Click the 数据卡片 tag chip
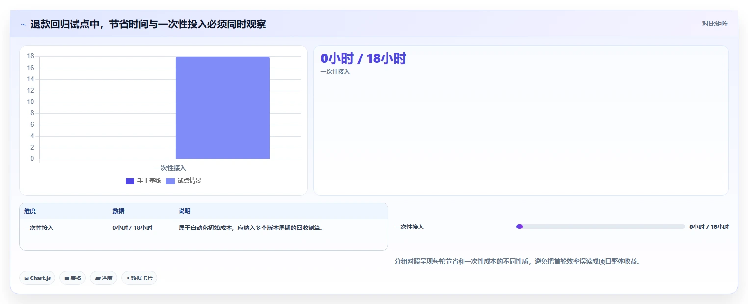 tap(139, 278)
